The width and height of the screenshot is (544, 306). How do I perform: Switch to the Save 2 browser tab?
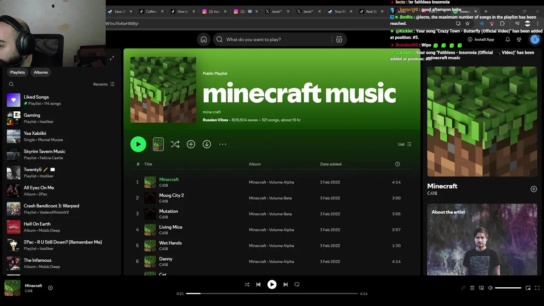tap(120, 11)
